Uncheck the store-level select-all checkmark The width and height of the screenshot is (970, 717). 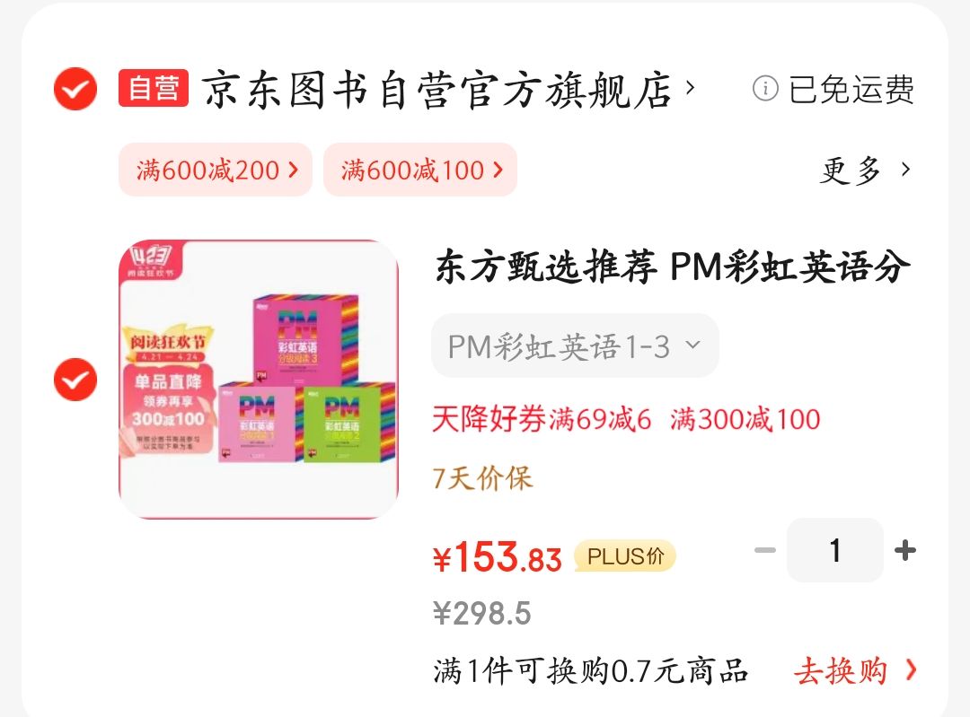tap(75, 89)
